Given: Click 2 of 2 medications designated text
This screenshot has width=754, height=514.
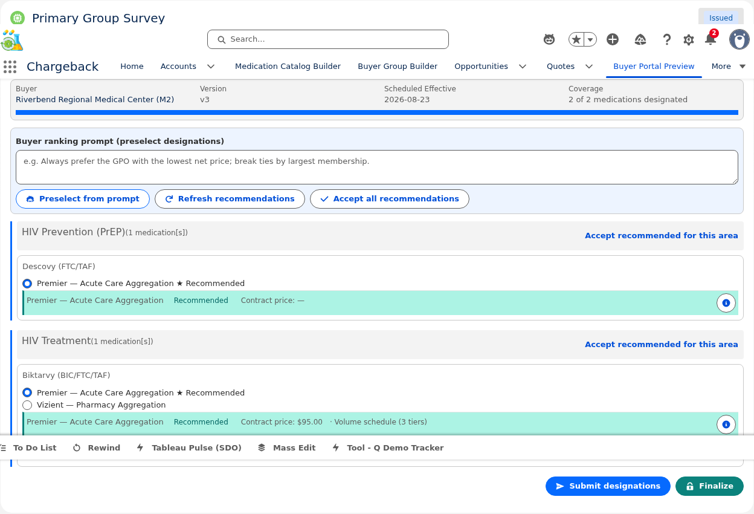Looking at the screenshot, I should (628, 100).
